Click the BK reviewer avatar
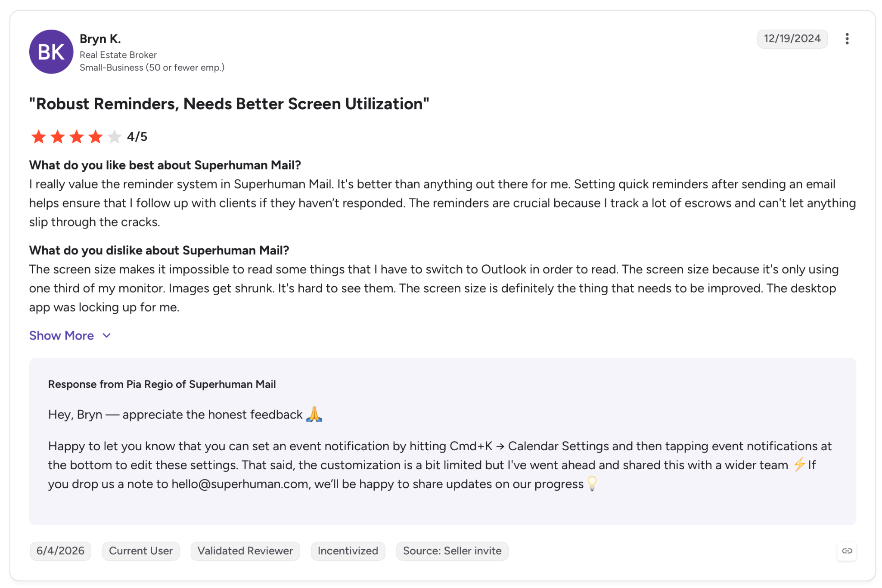The height and width of the screenshot is (588, 882). pos(51,52)
